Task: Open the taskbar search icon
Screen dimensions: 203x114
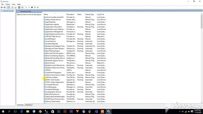Action: tap(9, 111)
